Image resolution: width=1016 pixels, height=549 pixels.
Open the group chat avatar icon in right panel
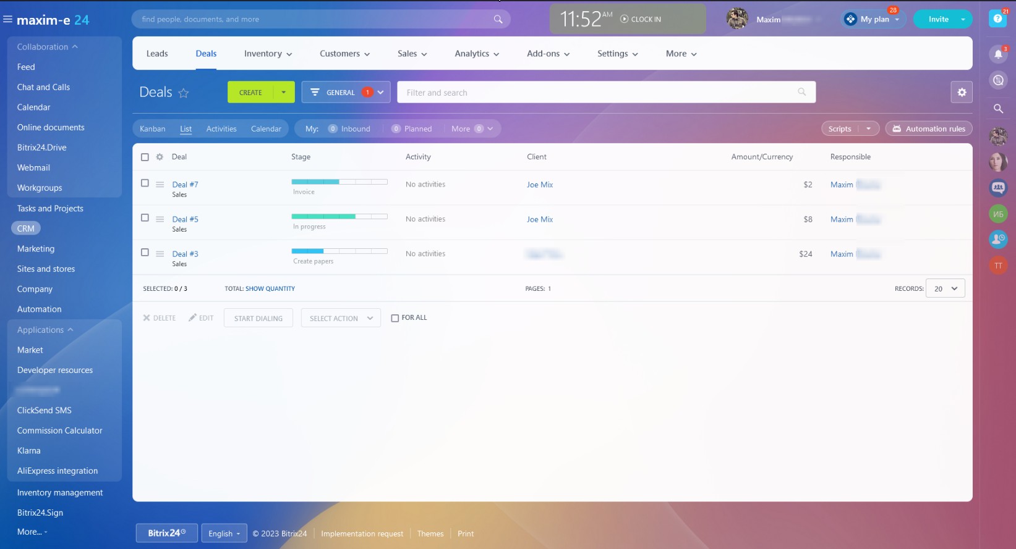click(x=998, y=188)
